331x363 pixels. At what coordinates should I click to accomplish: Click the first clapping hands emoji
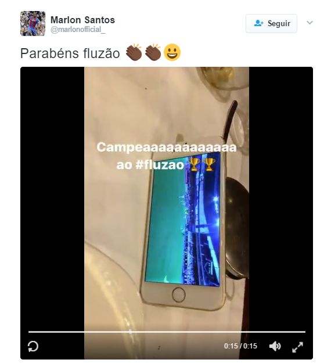click(134, 52)
